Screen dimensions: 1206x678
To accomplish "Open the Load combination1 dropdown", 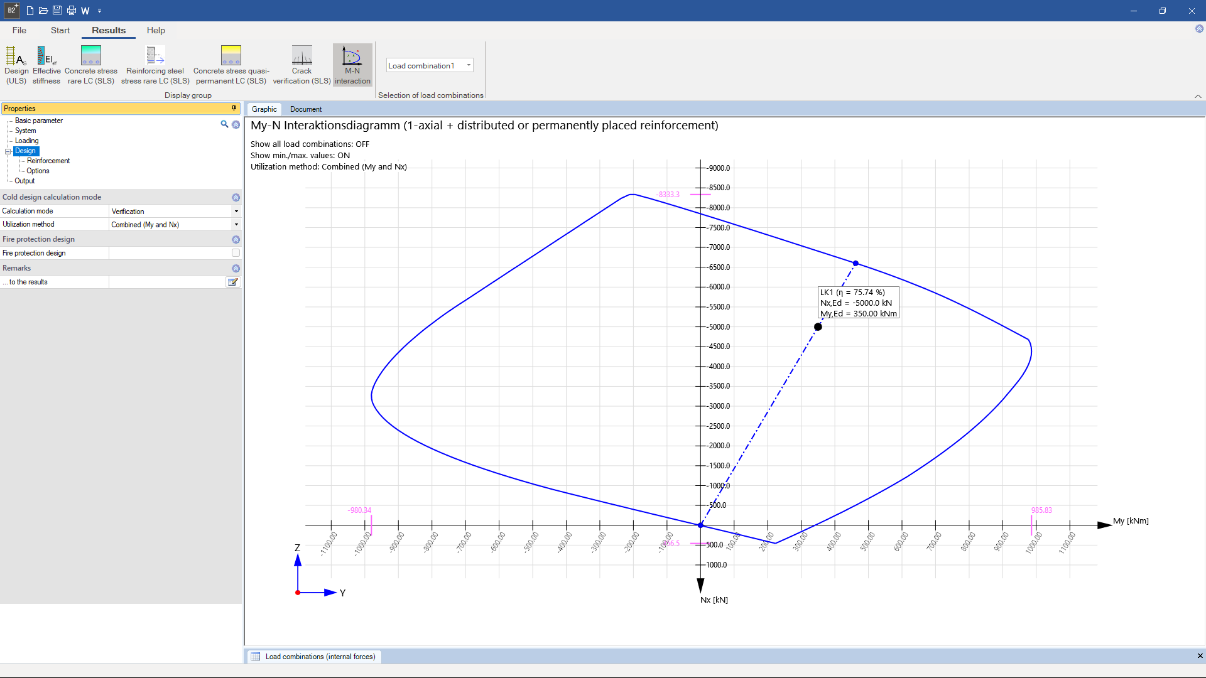I will (x=467, y=65).
